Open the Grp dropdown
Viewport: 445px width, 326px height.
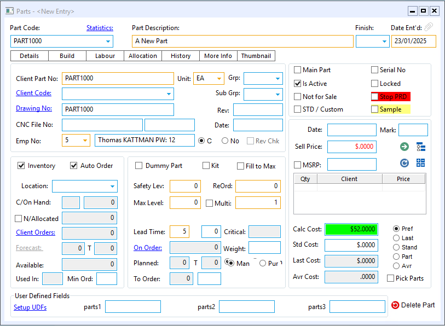tap(278, 79)
